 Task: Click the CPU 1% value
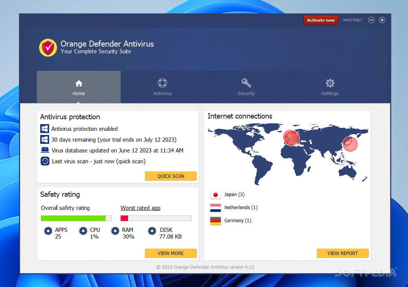[x=94, y=236]
